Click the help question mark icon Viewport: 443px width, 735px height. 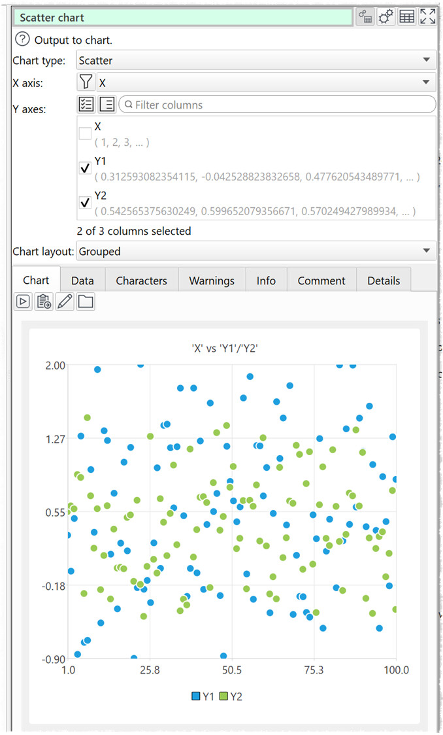22,39
